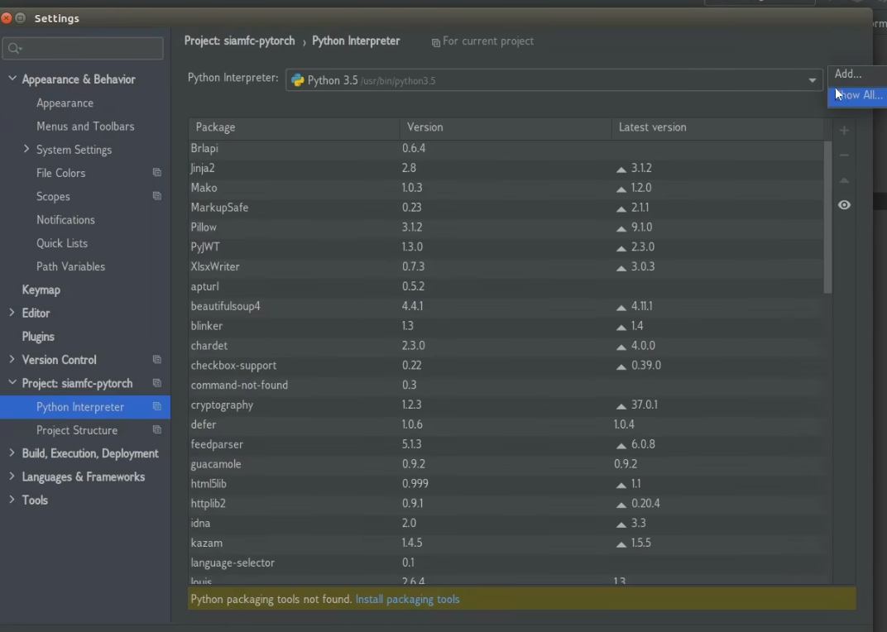Select the feedparser package row

pos(506,444)
